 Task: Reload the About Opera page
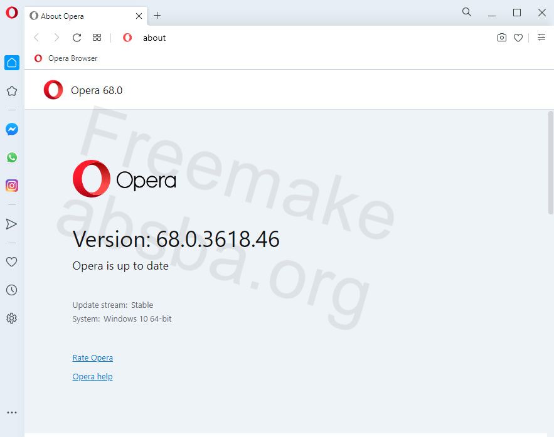pyautogui.click(x=77, y=38)
